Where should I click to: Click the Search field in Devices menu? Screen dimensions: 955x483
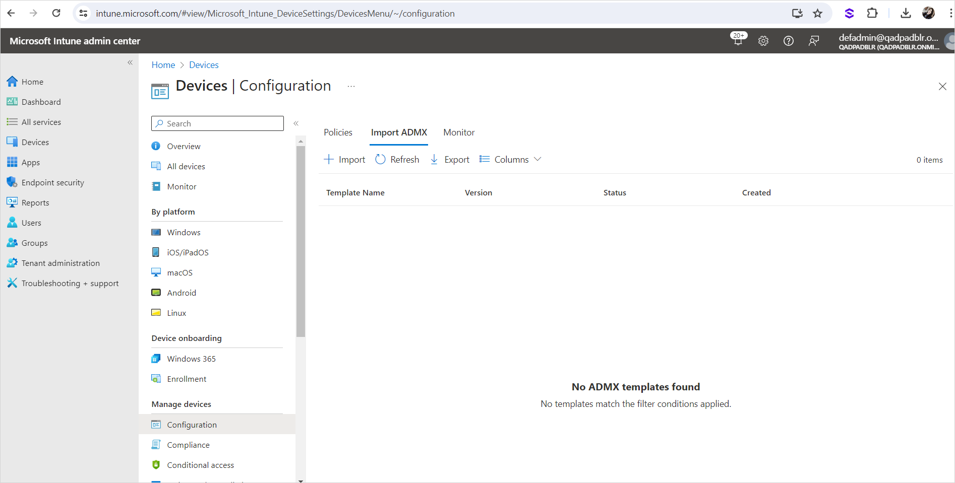pyautogui.click(x=217, y=123)
